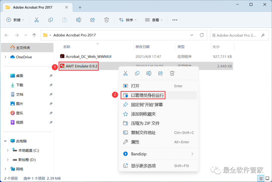This screenshot has height=182, width=272.
Task: Select 固定到"开始"屏幕 menu item
Action: click(x=159, y=105)
